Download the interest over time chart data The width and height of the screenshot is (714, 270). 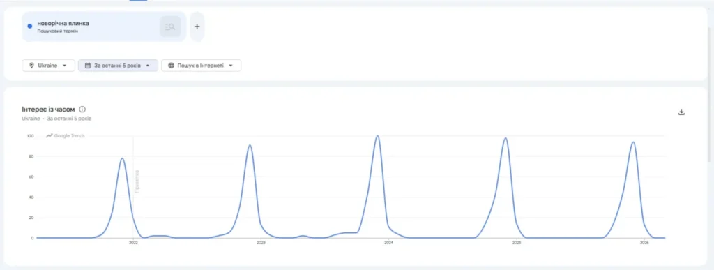pos(682,112)
